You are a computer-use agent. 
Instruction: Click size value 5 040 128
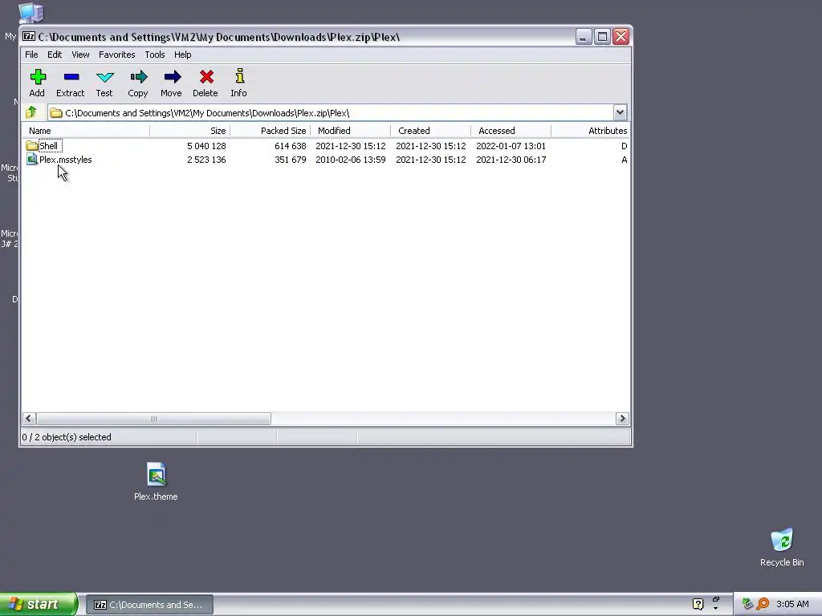tap(206, 146)
